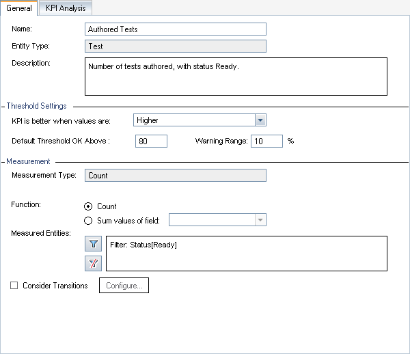Choose the Sum values of field option
This screenshot has height=354, width=410.
(87, 220)
